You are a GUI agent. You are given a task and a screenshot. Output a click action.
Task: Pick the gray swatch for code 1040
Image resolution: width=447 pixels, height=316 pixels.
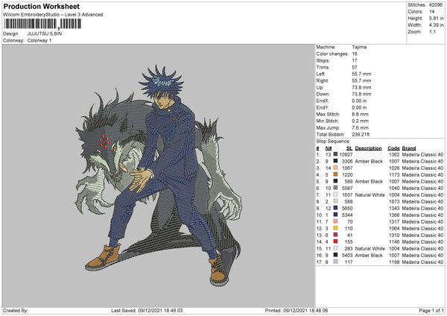point(335,188)
